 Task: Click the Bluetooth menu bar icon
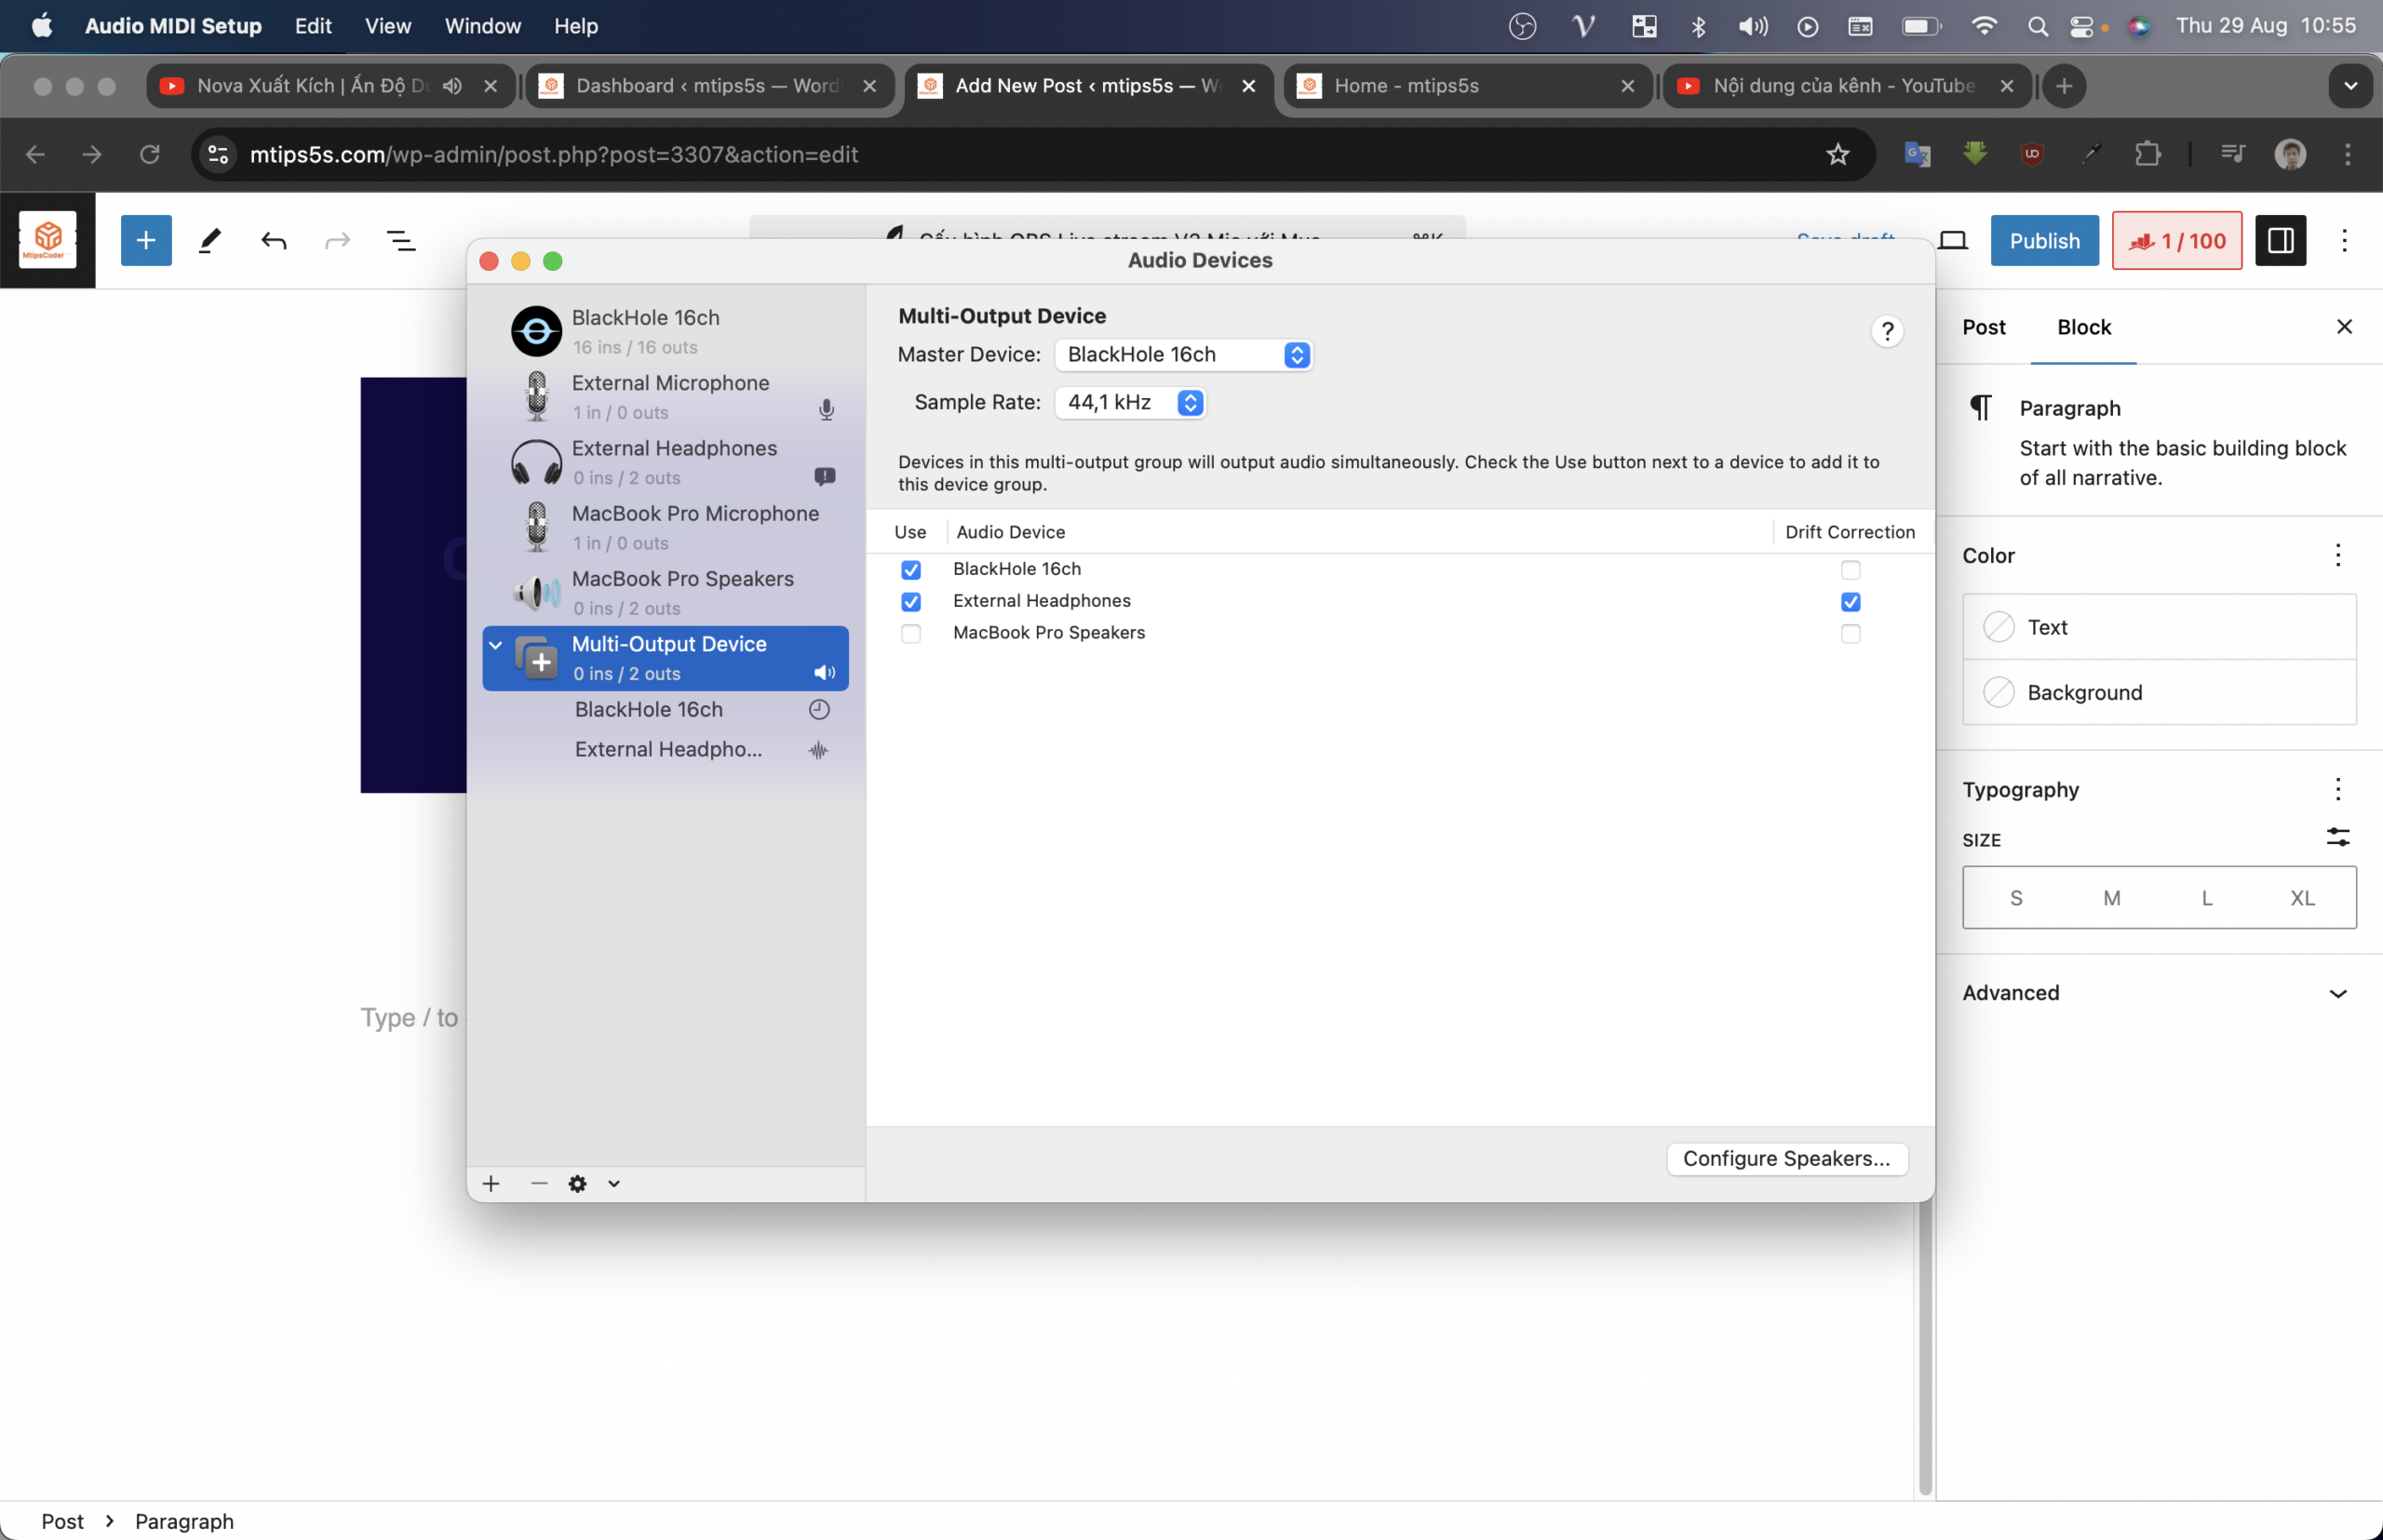click(x=1698, y=26)
